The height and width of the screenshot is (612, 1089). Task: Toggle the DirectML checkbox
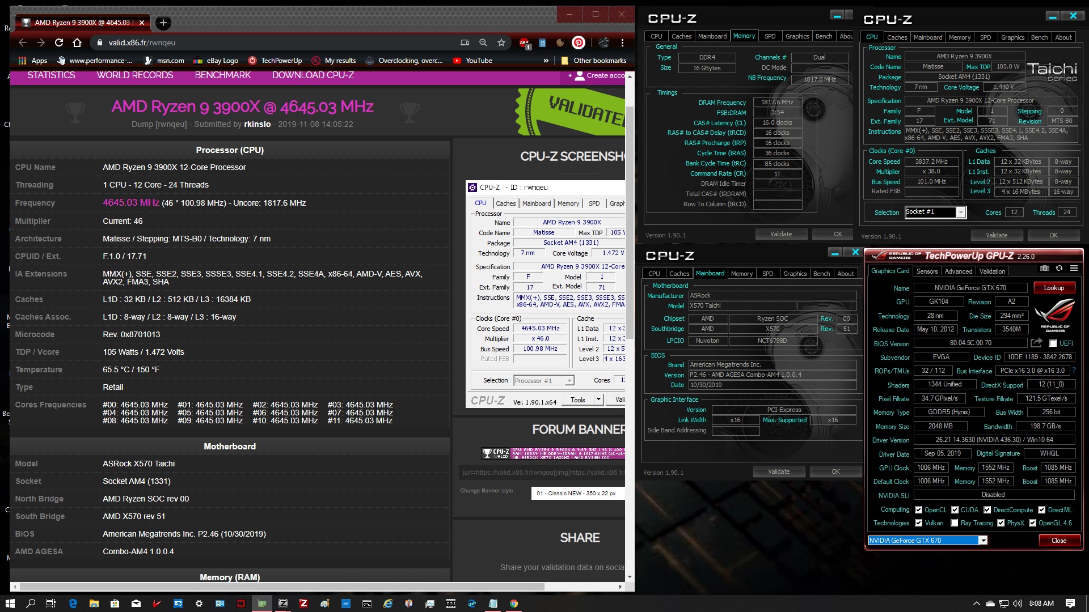coord(1042,510)
